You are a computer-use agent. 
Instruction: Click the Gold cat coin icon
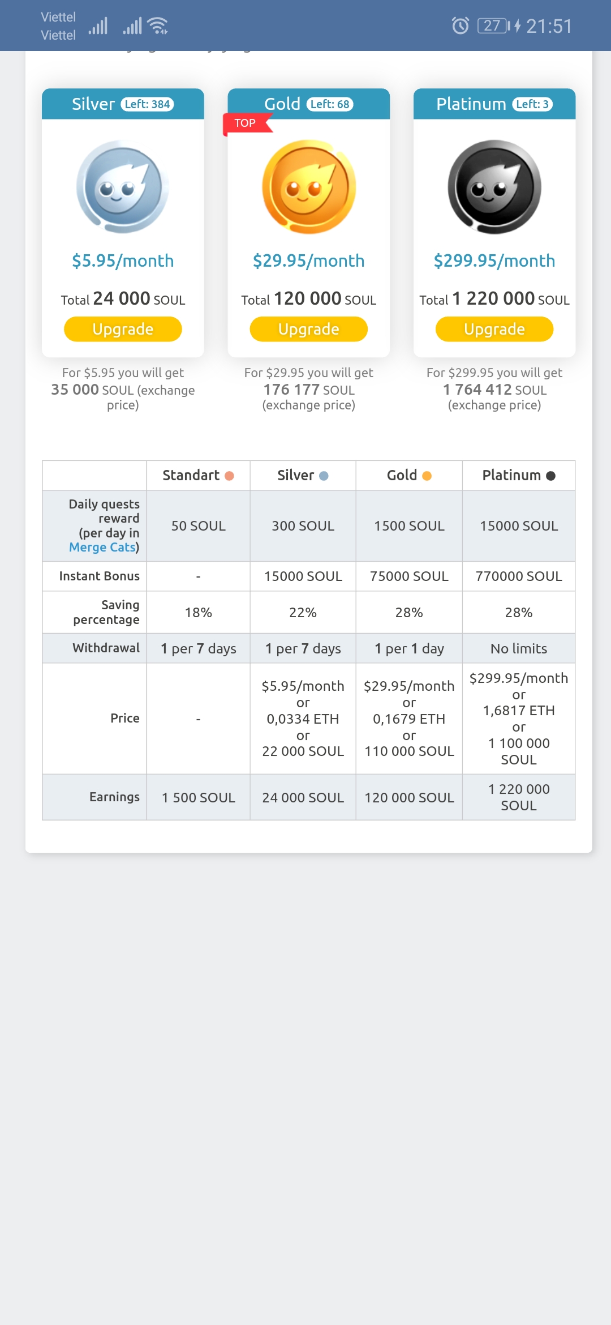point(309,187)
